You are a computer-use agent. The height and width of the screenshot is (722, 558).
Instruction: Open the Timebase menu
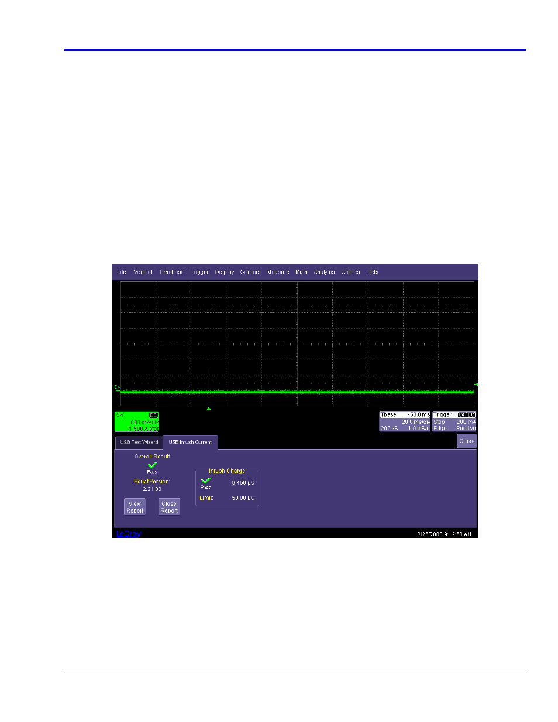tap(171, 272)
